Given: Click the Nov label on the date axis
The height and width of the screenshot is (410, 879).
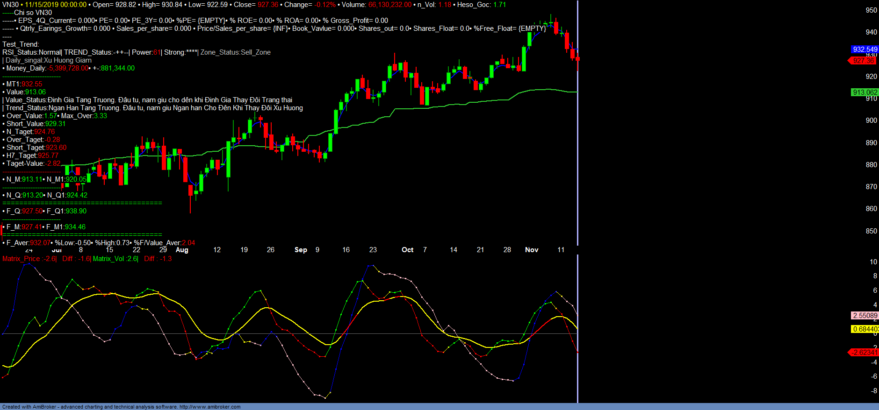Looking at the screenshot, I should [x=532, y=250].
